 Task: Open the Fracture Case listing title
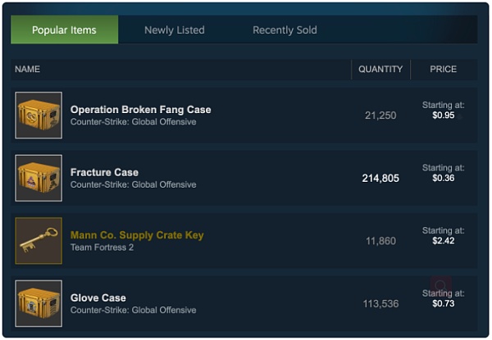(x=104, y=173)
